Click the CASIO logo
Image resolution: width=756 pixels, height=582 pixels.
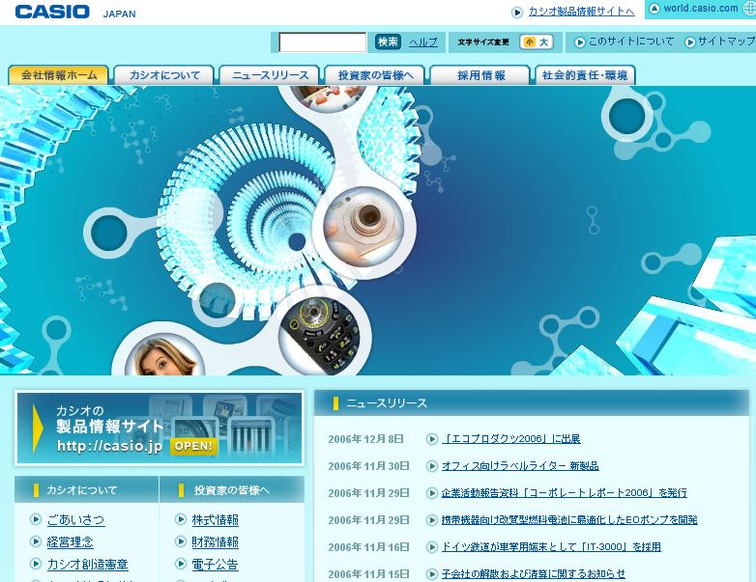(x=52, y=12)
